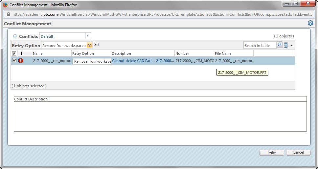Viewport: 318px width, 169px height.
Task: Click the Firefox logo in the title bar
Action: pyautogui.click(x=5, y=5)
